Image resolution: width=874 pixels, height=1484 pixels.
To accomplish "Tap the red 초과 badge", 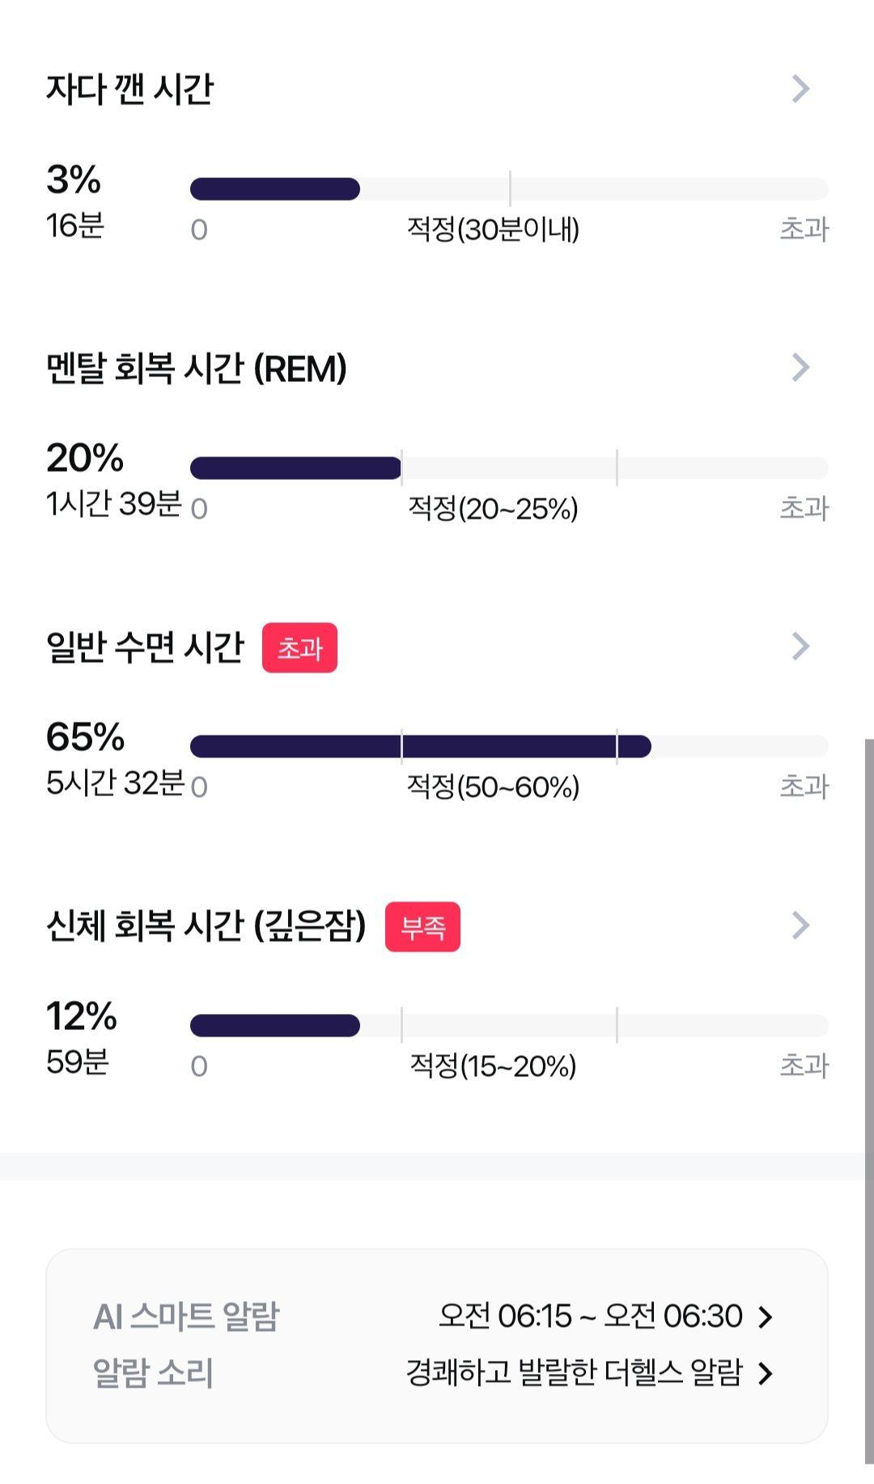I will [x=299, y=647].
